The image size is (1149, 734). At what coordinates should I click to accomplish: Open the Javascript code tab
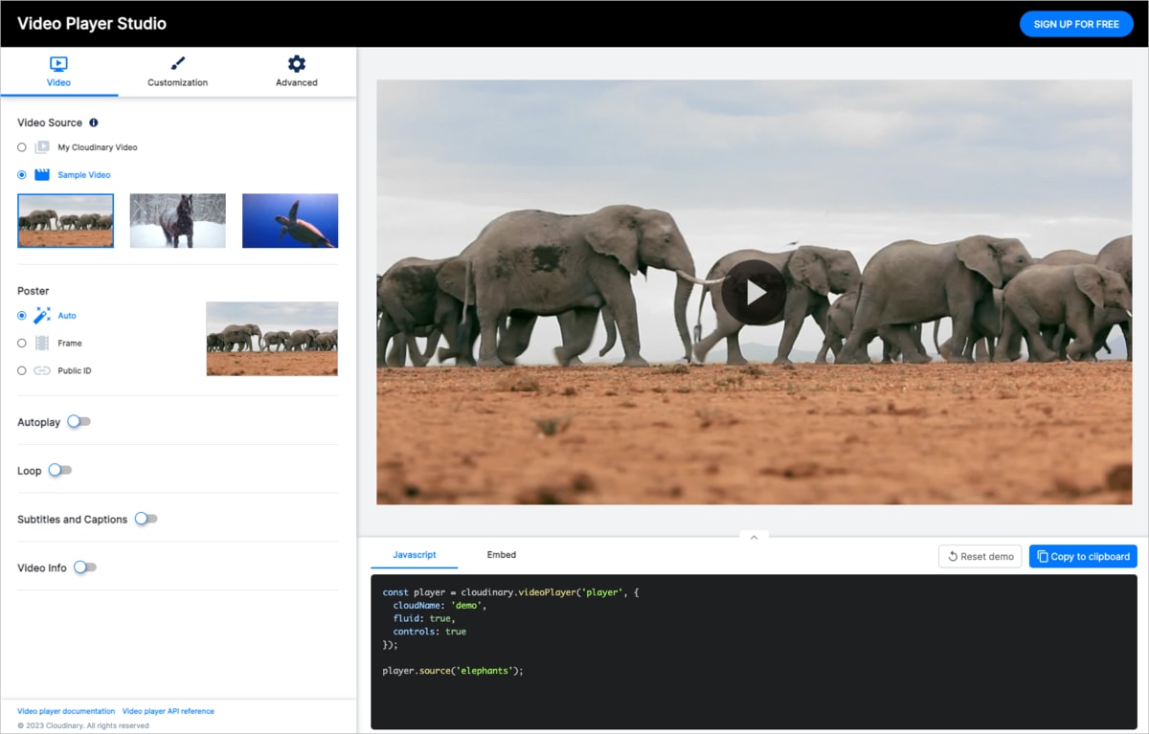[x=414, y=554]
